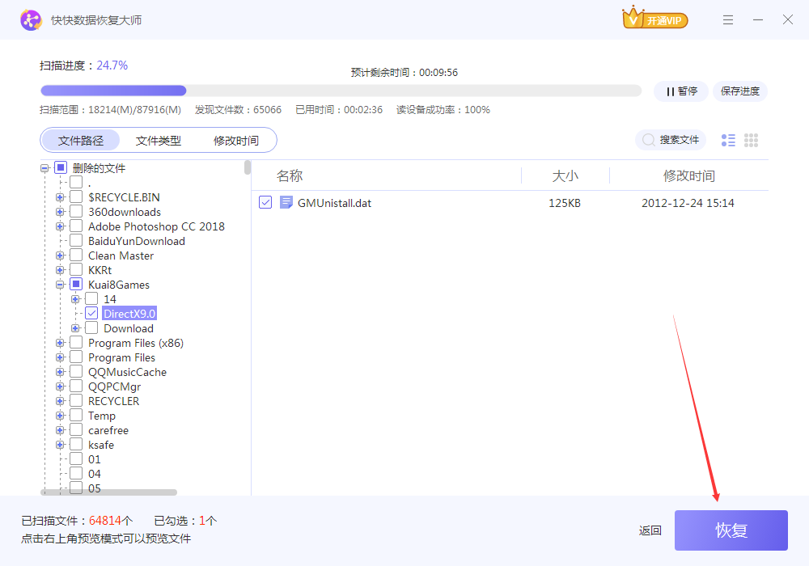Tick the QQMusicCache folder checkbox

(x=76, y=372)
